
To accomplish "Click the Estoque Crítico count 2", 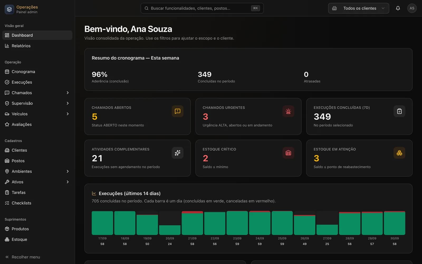I will (205, 158).
